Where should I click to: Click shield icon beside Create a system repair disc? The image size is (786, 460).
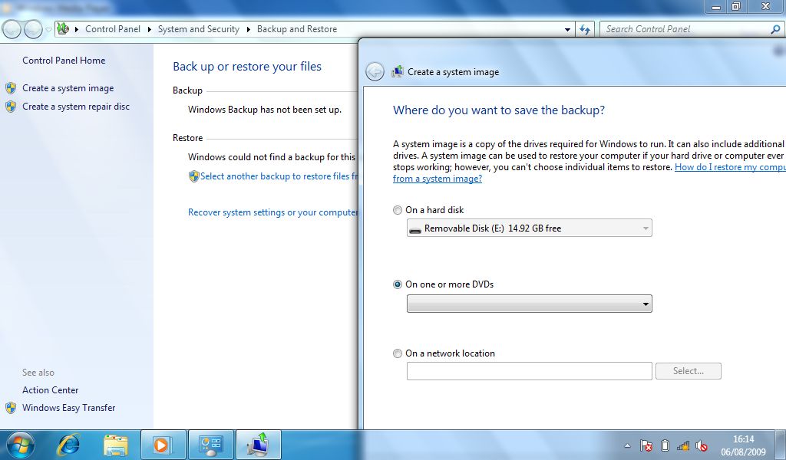11,107
